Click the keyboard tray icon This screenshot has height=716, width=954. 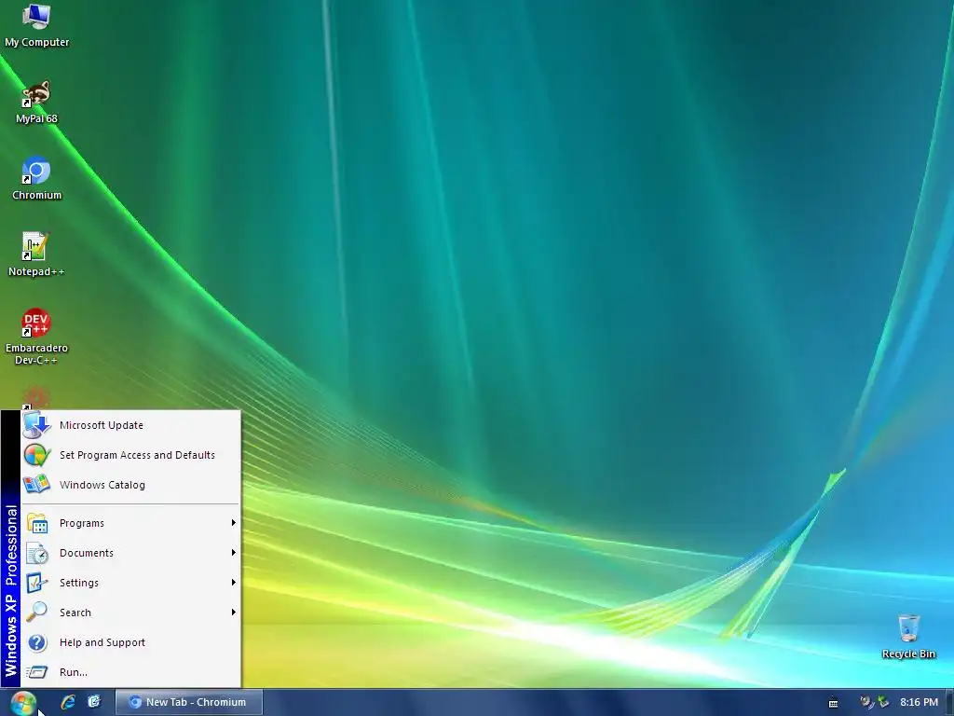tap(834, 703)
